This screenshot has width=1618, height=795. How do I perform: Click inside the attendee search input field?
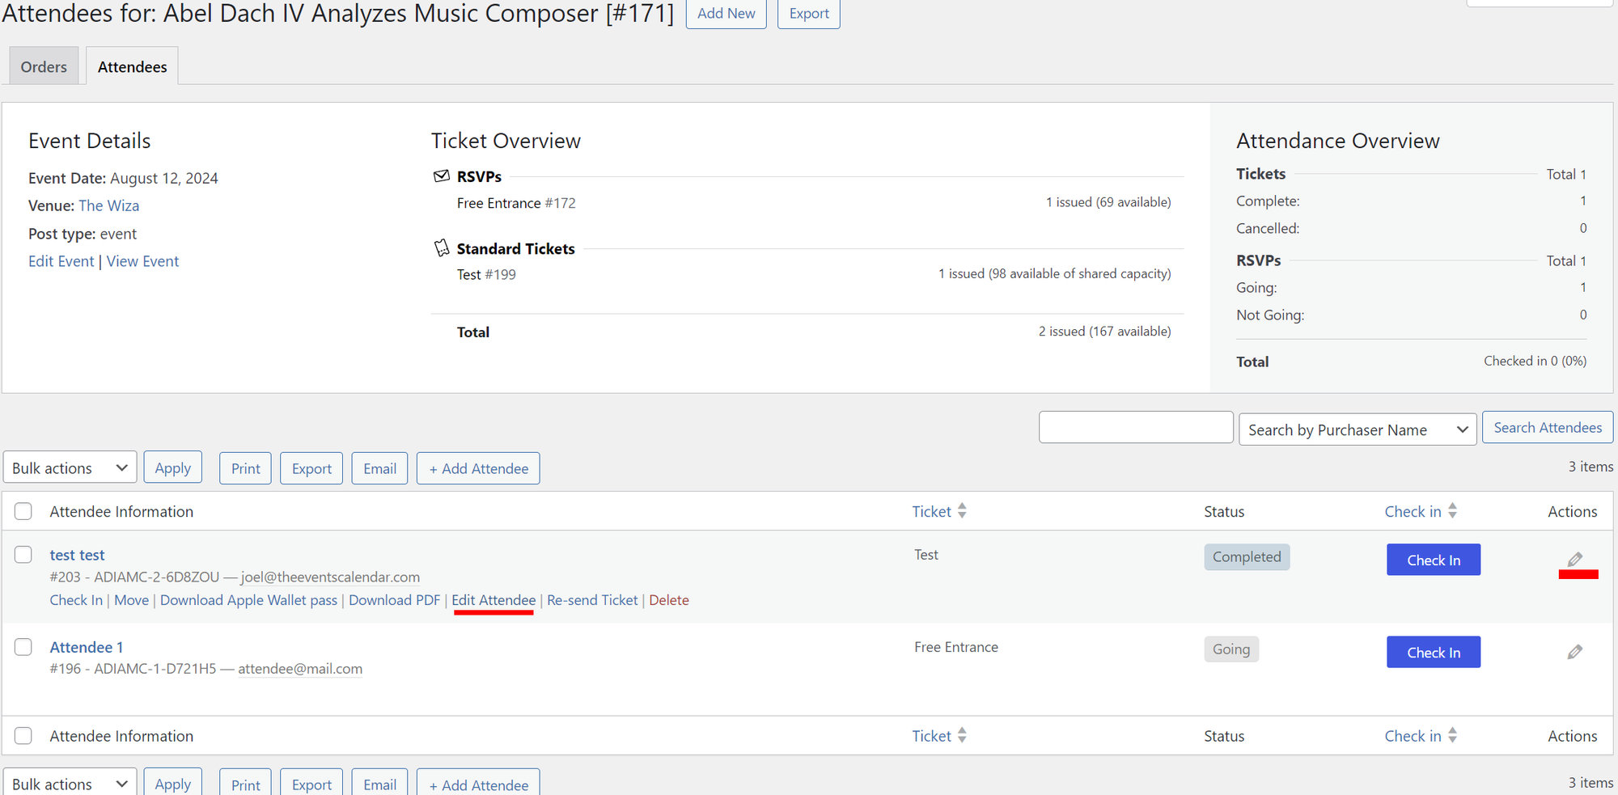[1136, 427]
